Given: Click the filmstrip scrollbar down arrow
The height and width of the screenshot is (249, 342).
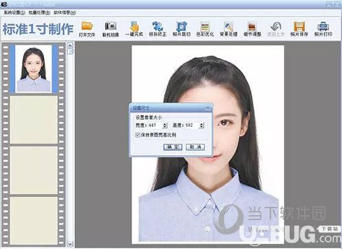Looking at the screenshot, I should tap(70, 243).
